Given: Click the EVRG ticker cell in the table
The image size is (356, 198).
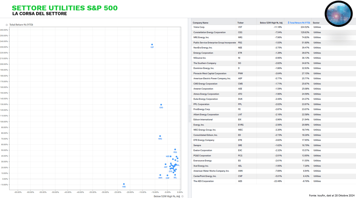Looking at the screenshot, I should point(241,125).
